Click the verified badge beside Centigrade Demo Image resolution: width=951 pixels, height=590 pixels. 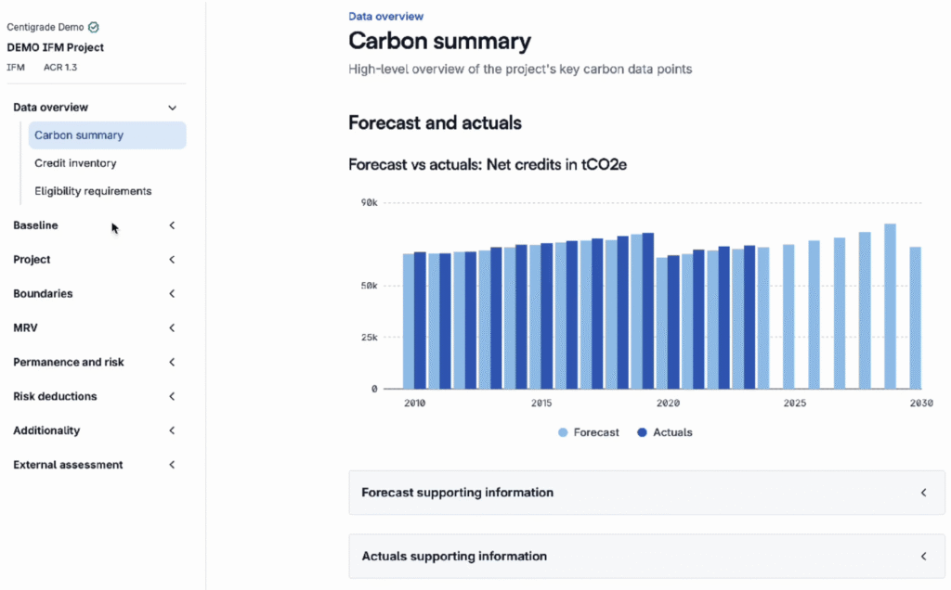coord(93,28)
